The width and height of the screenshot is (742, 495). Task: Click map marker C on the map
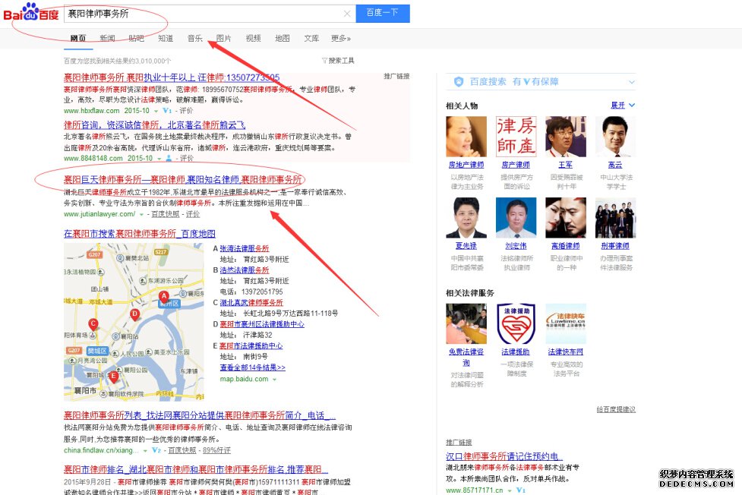[x=93, y=324]
